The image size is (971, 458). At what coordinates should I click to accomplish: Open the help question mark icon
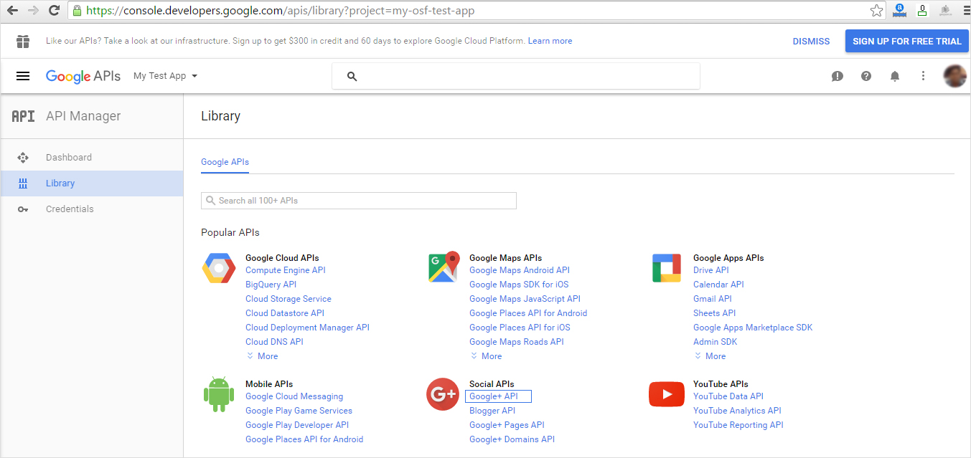(866, 76)
